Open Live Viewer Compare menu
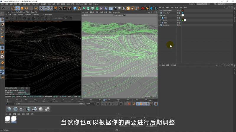 [x=35, y=14]
